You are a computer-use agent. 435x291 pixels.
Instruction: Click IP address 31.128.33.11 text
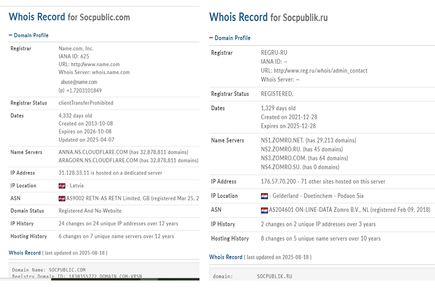click(x=74, y=173)
